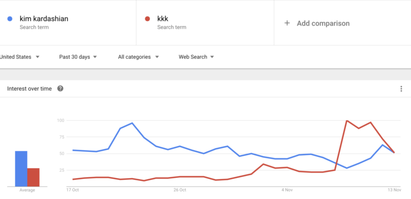Click the 26 Oct axis label

(180, 190)
